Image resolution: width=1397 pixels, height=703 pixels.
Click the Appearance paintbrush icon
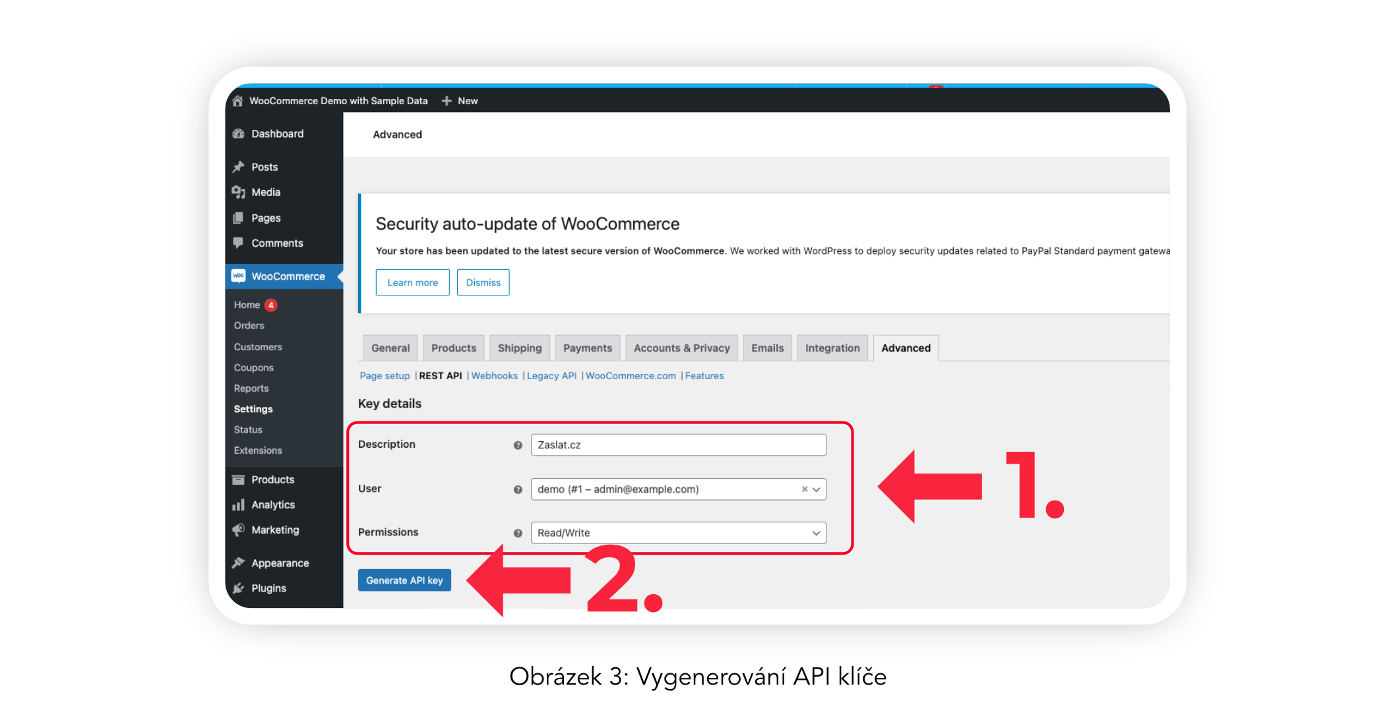[x=239, y=563]
